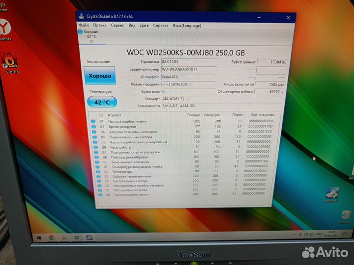Image resolution: width=354 pixels, height=265 pixels.
Task: Click status icon for Повторы рекалибровки row
Action: [96, 157]
